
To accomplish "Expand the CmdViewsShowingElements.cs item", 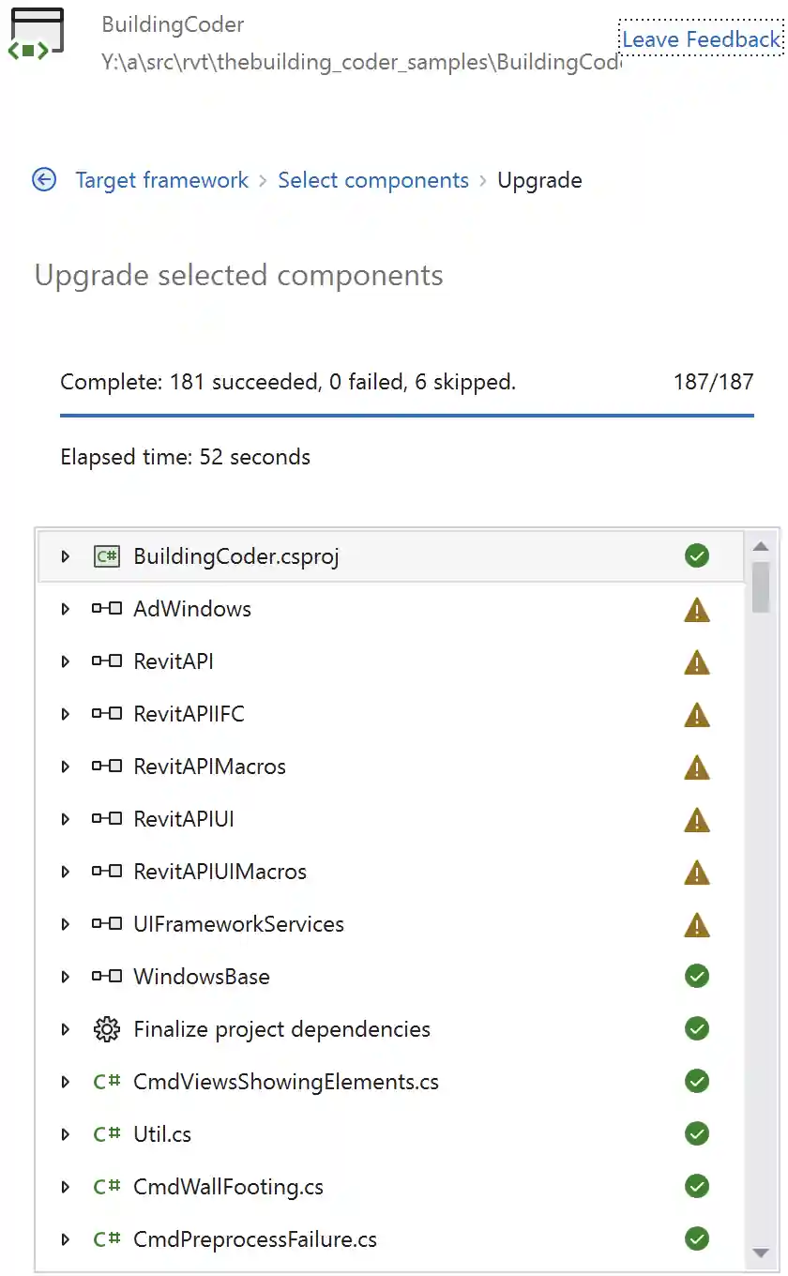I will click(64, 1081).
